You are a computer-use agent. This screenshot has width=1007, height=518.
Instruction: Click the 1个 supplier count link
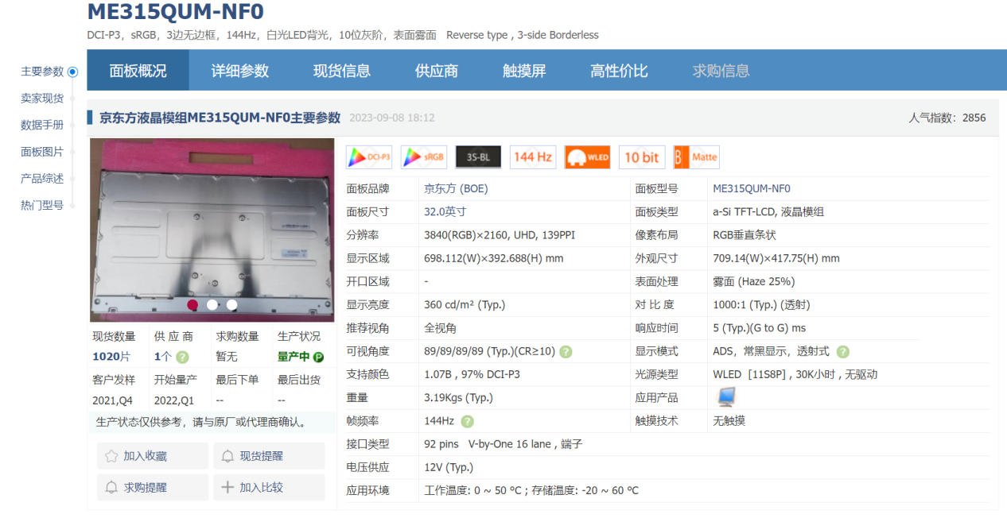[x=163, y=358]
